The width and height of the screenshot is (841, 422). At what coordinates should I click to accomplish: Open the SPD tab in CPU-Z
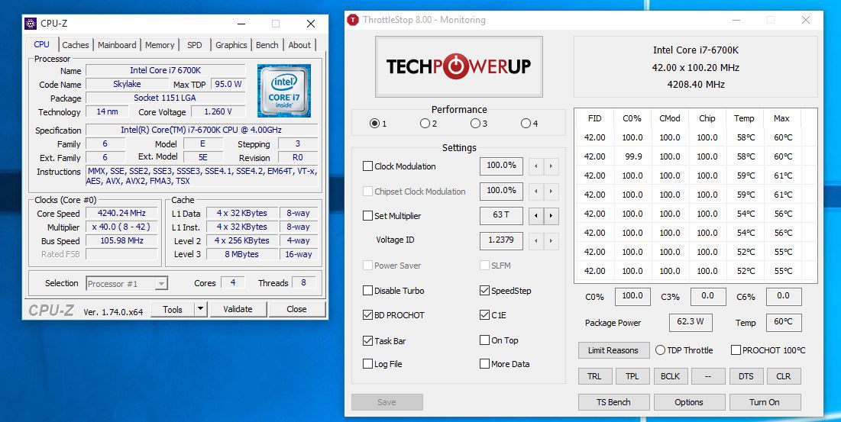pos(195,45)
